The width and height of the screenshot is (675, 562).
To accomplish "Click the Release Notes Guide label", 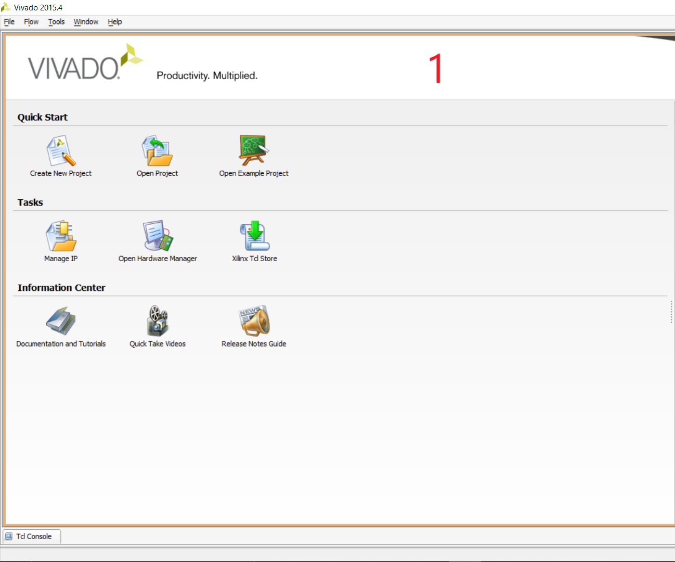I will click(x=254, y=344).
